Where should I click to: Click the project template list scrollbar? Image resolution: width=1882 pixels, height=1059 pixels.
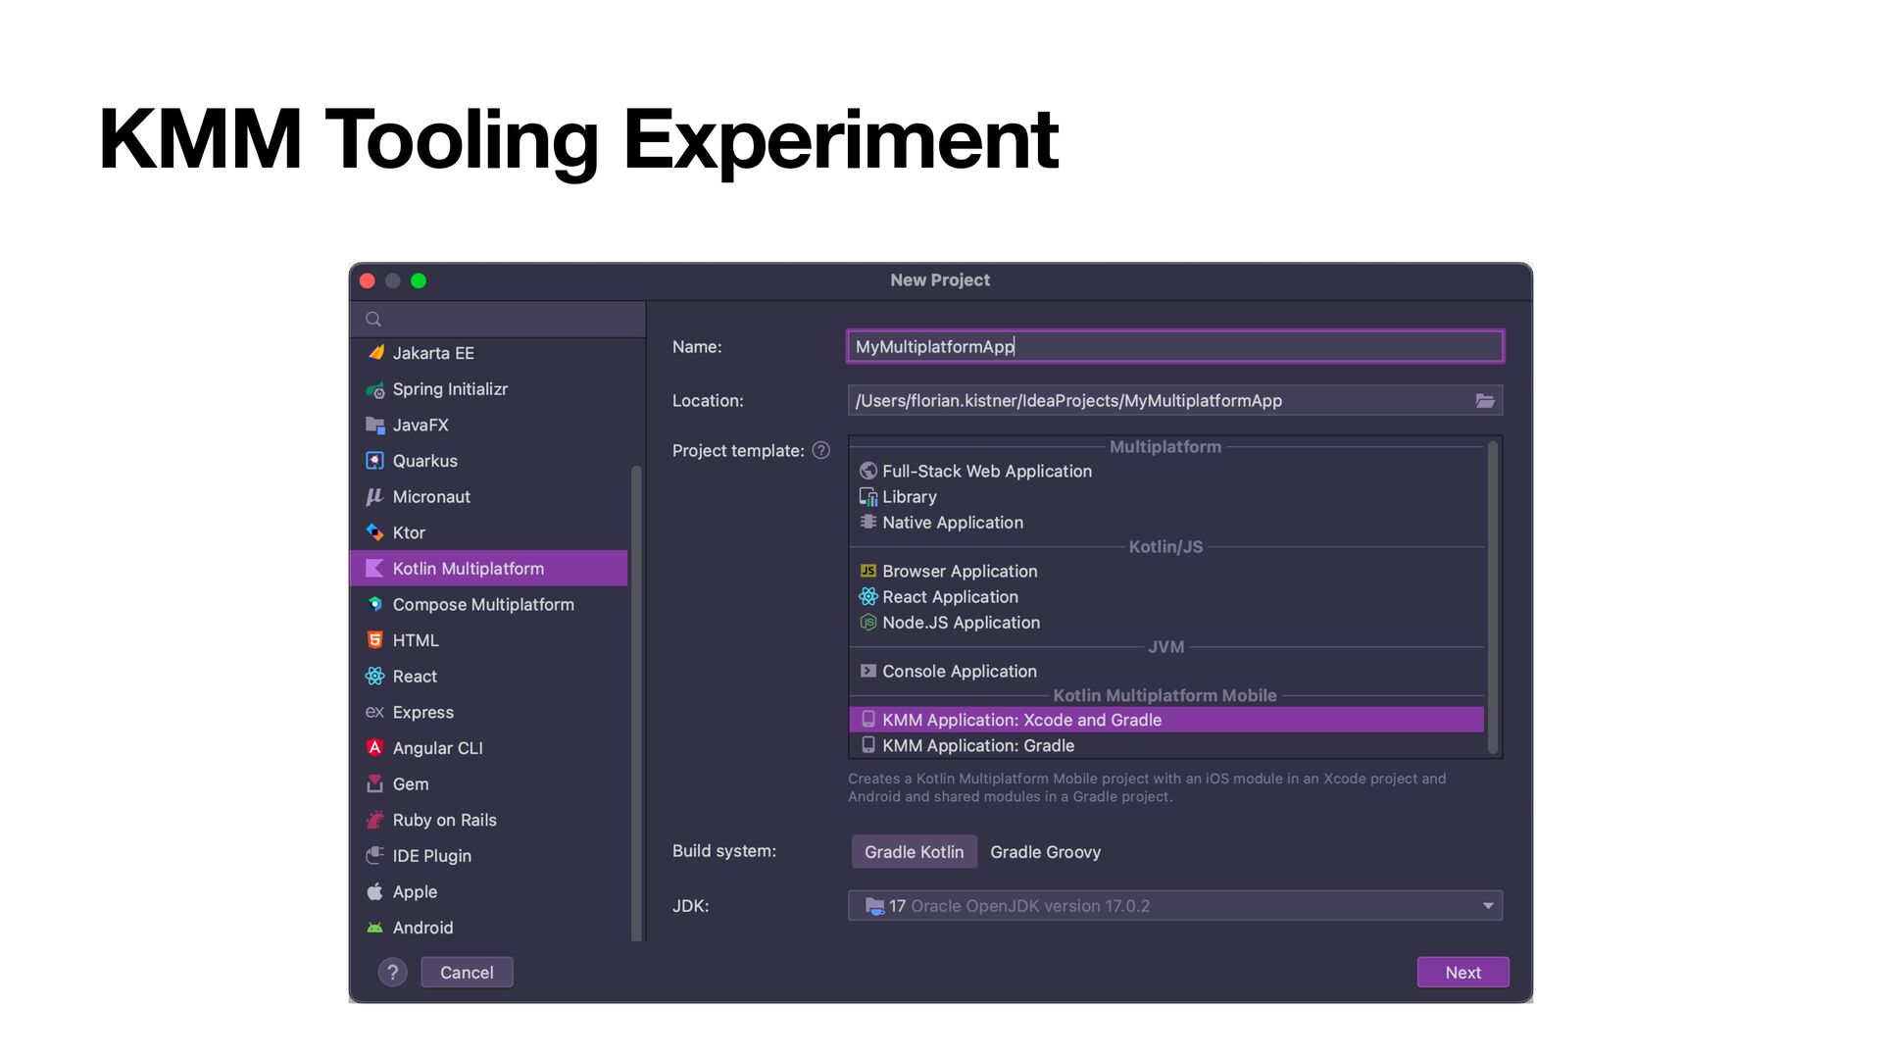(1493, 598)
